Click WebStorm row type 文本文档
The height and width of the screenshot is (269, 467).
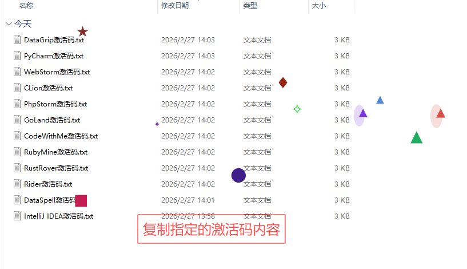click(x=257, y=72)
